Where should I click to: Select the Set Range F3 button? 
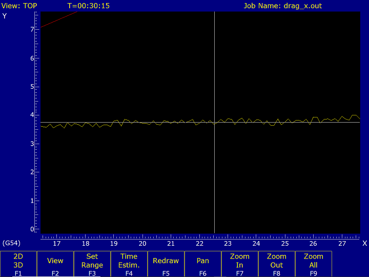92,264
